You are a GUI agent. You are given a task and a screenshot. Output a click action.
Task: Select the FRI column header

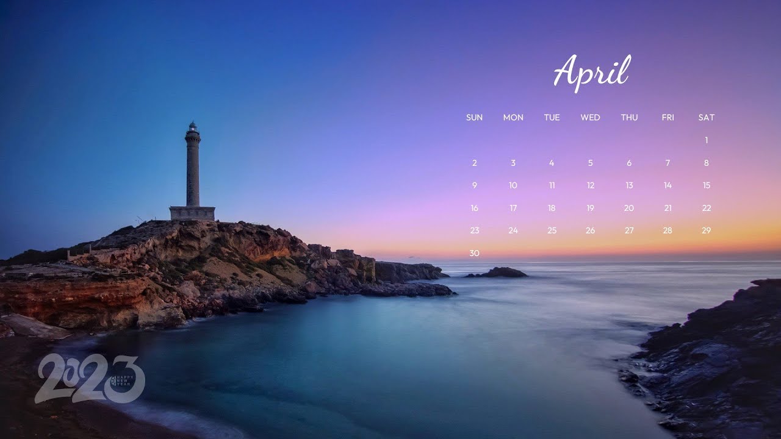pyautogui.click(x=668, y=118)
